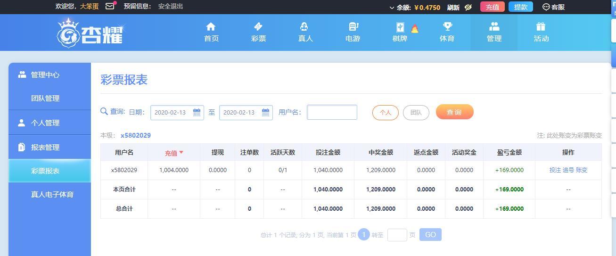Viewport: 616px width, 256px height.
Task: Click the 盈亏金额 column header
Action: pyautogui.click(x=509, y=152)
